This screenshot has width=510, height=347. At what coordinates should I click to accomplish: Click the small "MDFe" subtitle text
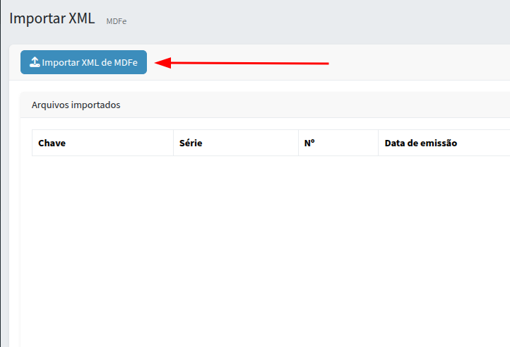[x=117, y=21]
